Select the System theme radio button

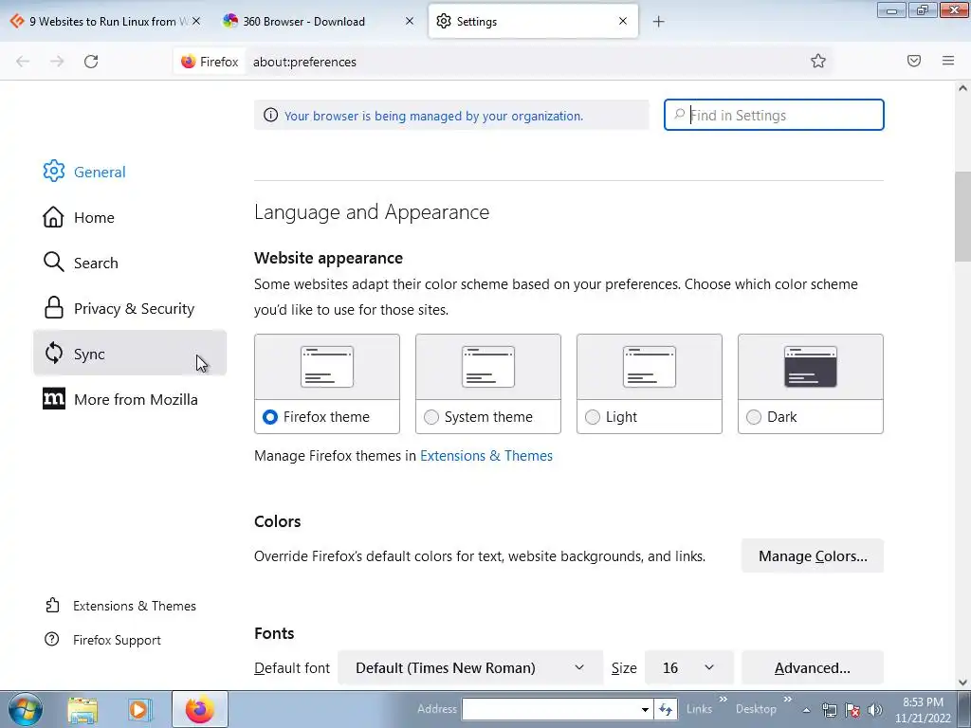coord(431,417)
